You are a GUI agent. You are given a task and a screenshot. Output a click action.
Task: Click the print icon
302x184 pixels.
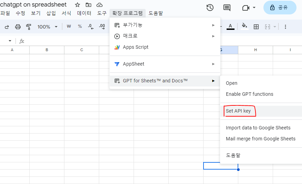(18, 27)
